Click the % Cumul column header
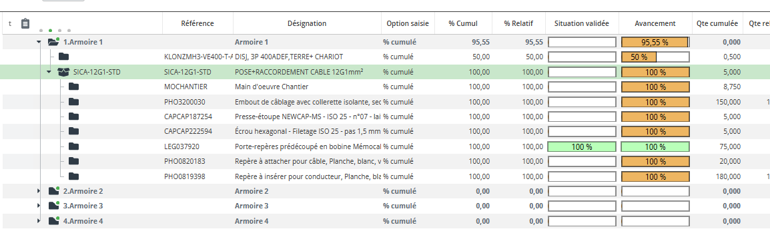Screen dimensions: 770x247 point(463,23)
